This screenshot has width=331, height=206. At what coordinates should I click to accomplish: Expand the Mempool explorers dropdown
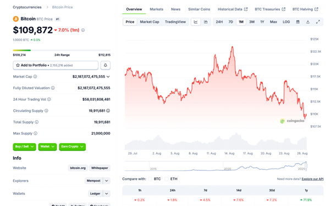click(x=107, y=181)
